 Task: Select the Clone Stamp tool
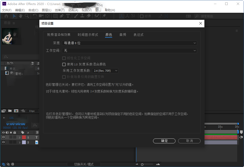point(82,16)
